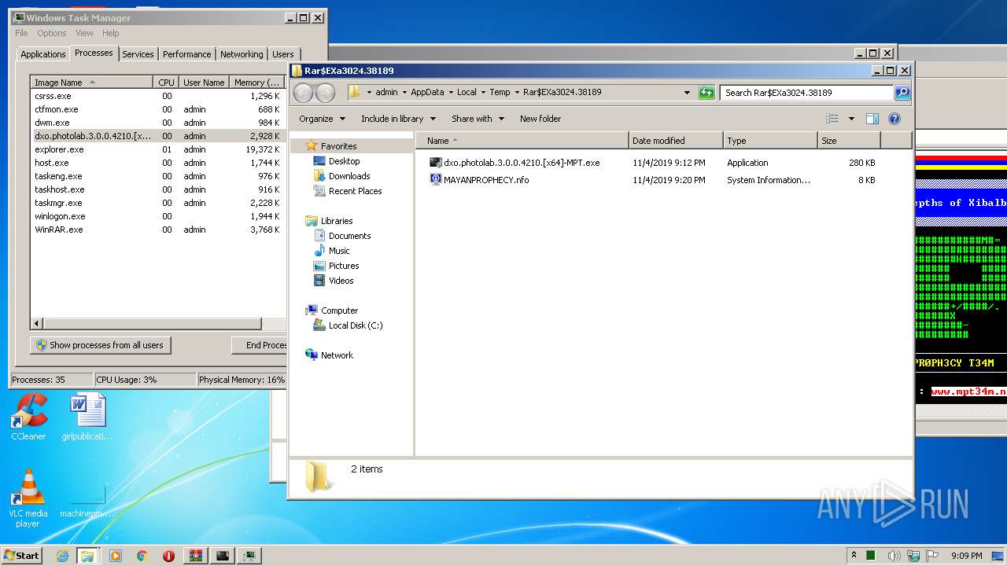The height and width of the screenshot is (566, 1007).
Task: Click the AppData segment in the address bar
Action: [x=427, y=93]
